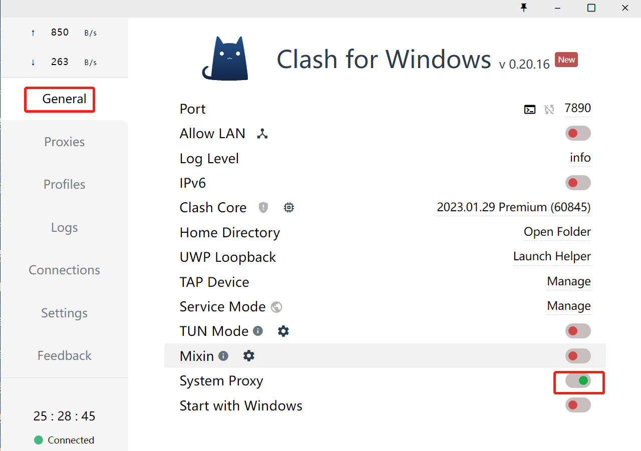Click the globe icon beside Service Mode
Viewport: 641px width, 451px height.
coord(276,307)
